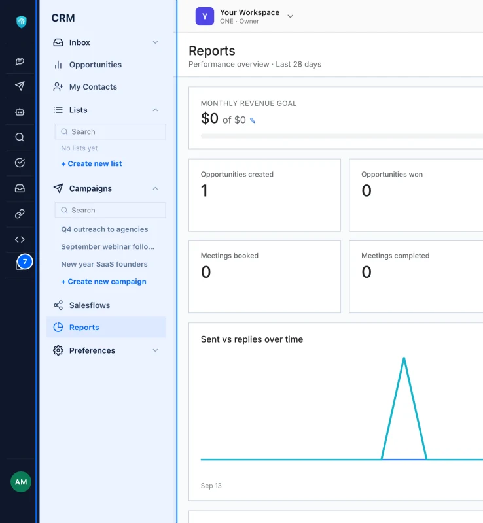Open the Inbox menu label
Viewport: 483px width, 523px height.
(x=79, y=42)
